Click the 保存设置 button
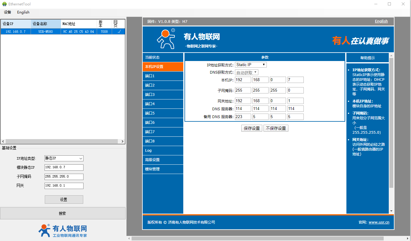The width and height of the screenshot is (411, 241). 251,128
